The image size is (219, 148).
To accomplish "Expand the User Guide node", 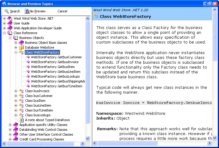I will point(4,23).
